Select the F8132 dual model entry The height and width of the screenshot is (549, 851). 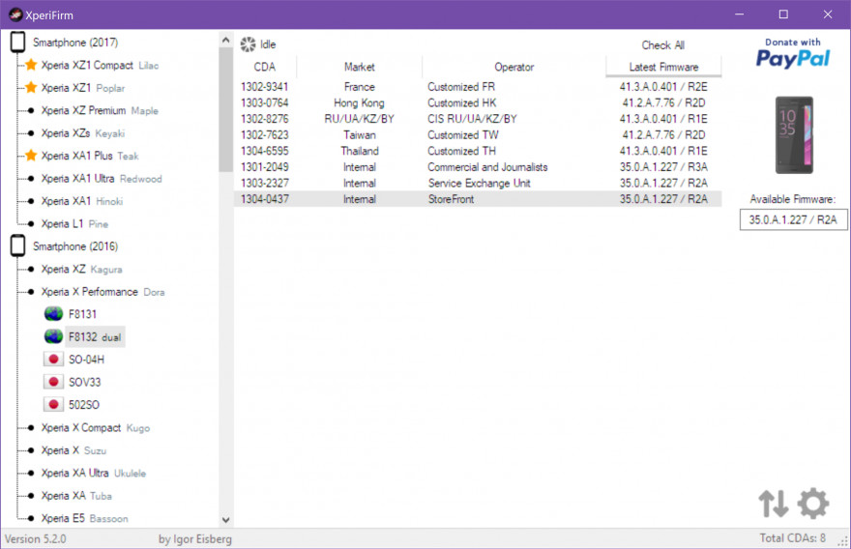(x=95, y=337)
